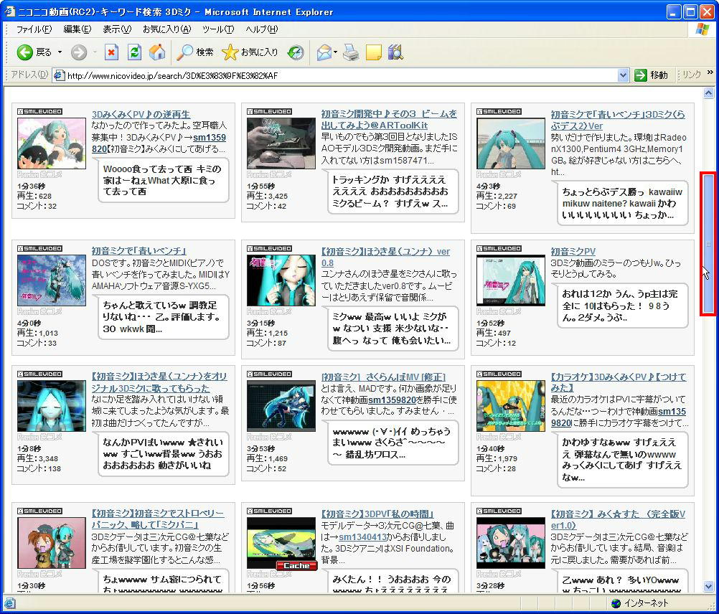Click the comment bubble starting おれは12か
This screenshot has height=614, width=719.
[x=623, y=306]
